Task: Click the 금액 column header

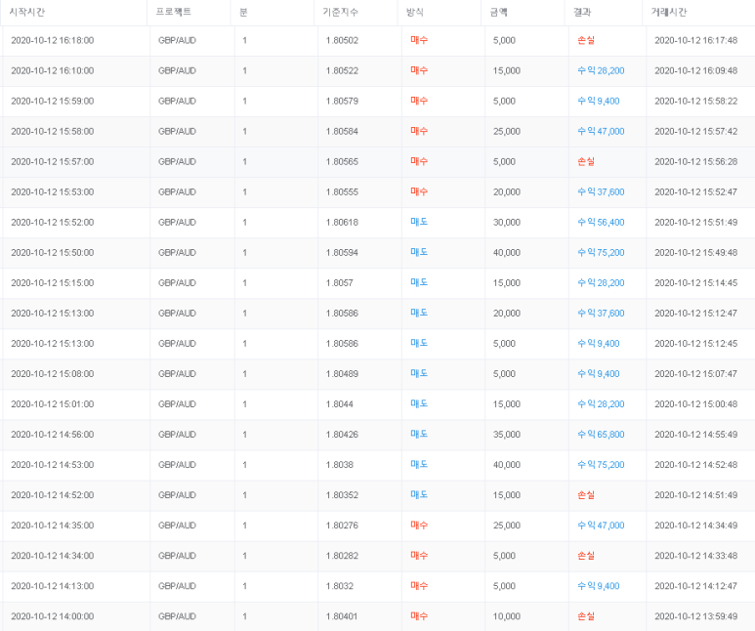Action: pos(498,12)
